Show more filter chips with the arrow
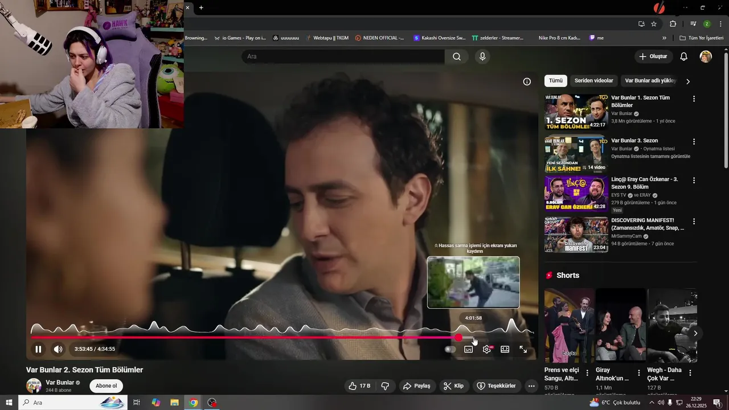 tap(687, 81)
